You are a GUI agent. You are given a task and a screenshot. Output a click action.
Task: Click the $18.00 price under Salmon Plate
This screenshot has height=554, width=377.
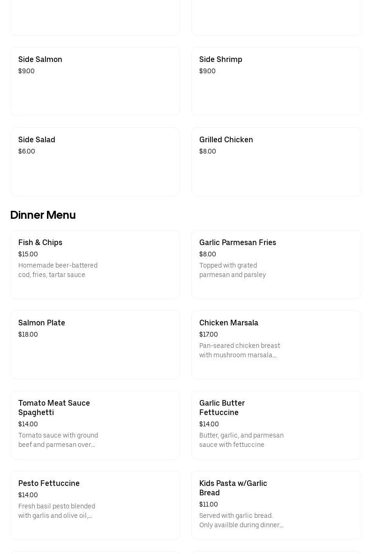coord(28,334)
